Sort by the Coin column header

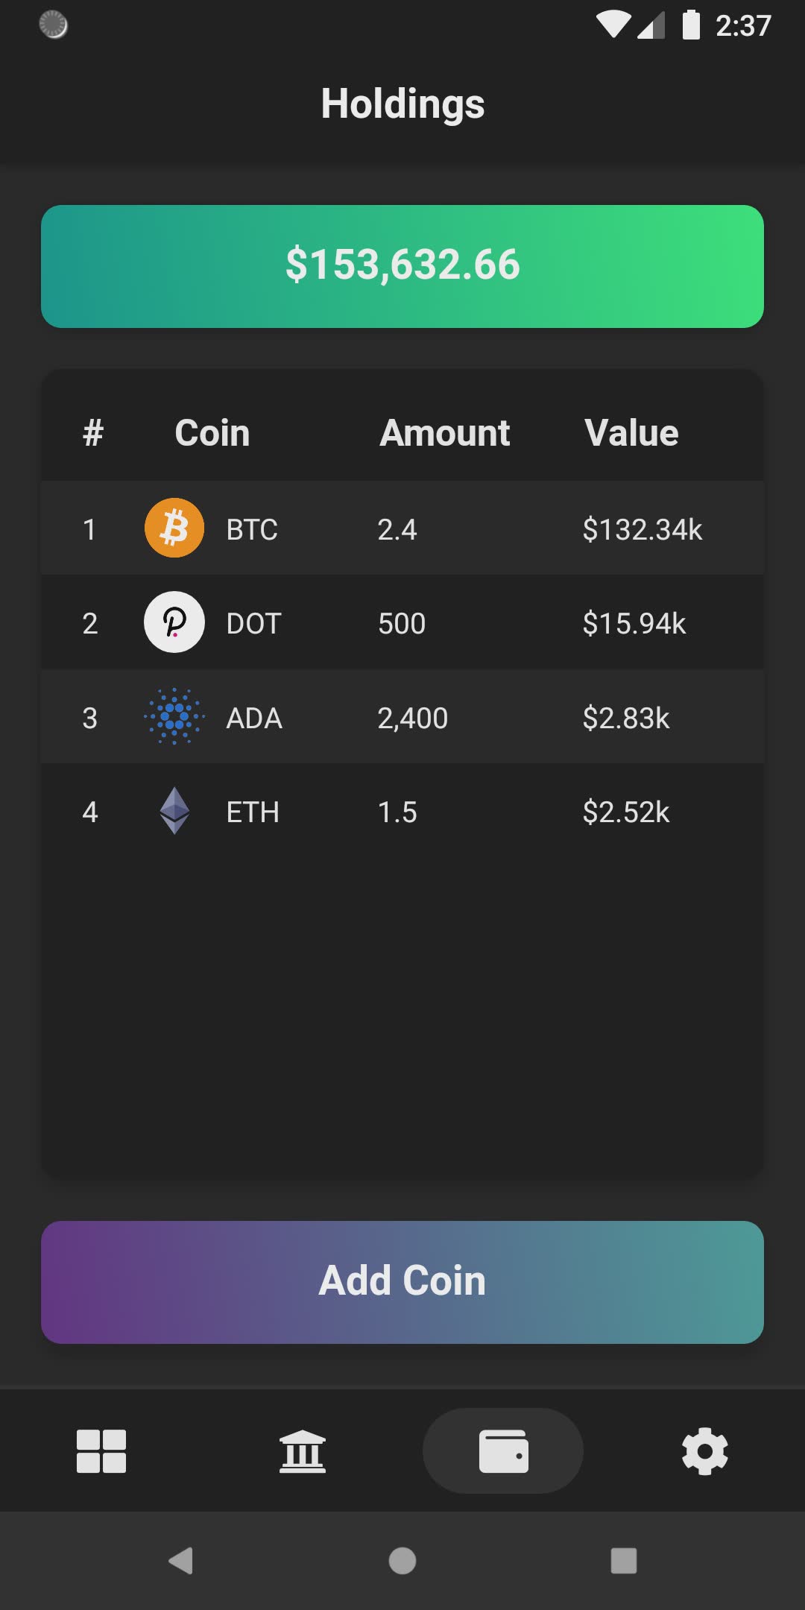point(212,433)
